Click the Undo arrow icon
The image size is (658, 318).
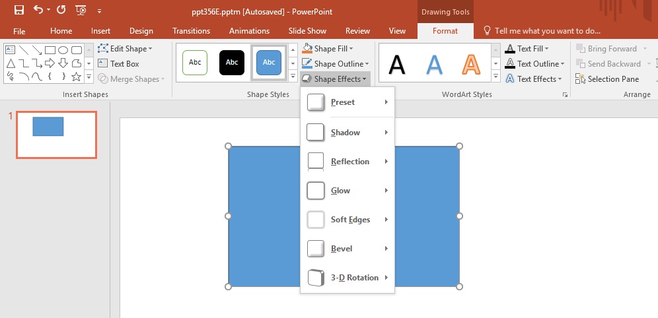point(38,10)
